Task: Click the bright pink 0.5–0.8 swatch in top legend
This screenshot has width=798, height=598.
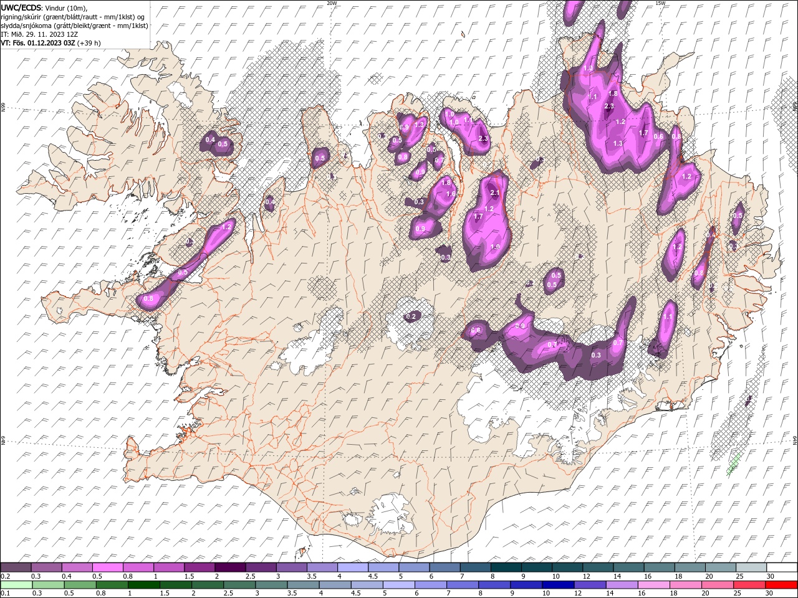Action: pyautogui.click(x=107, y=567)
